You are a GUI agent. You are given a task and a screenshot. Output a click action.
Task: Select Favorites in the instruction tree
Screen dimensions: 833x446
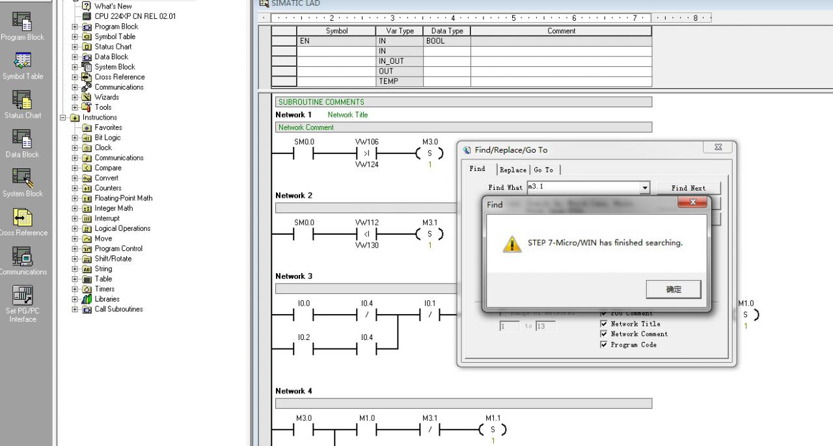point(108,127)
